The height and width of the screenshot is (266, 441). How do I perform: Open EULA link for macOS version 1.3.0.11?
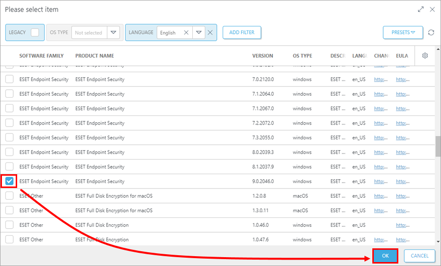click(403, 211)
